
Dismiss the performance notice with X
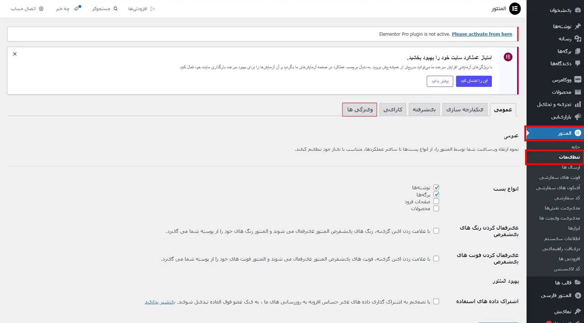pyautogui.click(x=15, y=54)
